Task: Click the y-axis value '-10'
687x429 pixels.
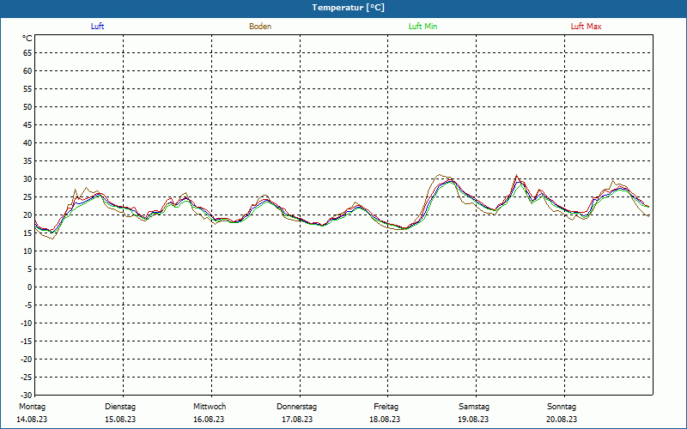Action: [27, 323]
